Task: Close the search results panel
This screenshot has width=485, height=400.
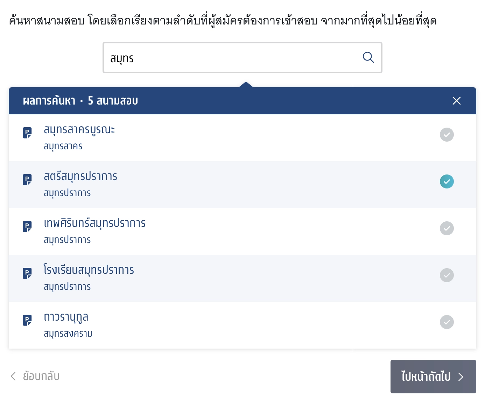Action: [x=456, y=101]
